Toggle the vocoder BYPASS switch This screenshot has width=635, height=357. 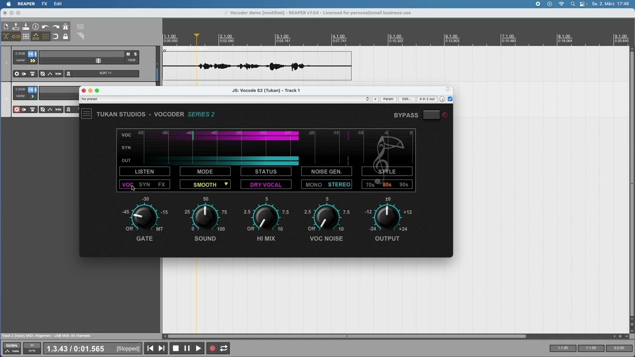(x=431, y=115)
